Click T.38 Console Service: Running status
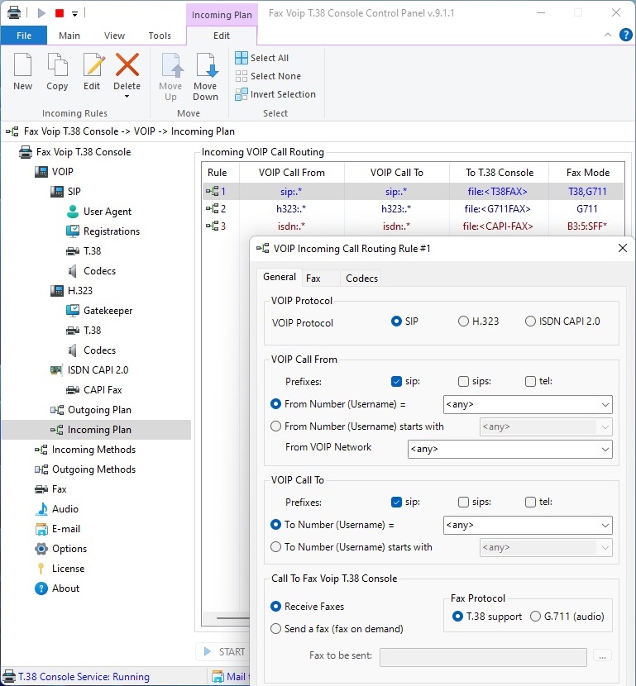The image size is (636, 686). pyautogui.click(x=77, y=677)
